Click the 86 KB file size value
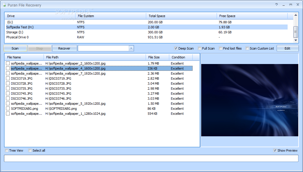303x172 pixels. pyautogui.click(x=151, y=109)
